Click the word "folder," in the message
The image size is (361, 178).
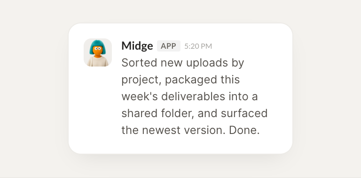tap(177, 113)
